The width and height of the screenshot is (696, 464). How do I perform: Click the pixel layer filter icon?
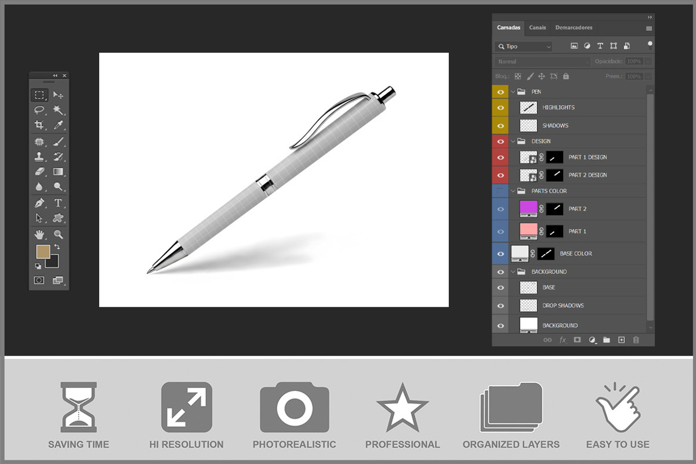coord(574,46)
